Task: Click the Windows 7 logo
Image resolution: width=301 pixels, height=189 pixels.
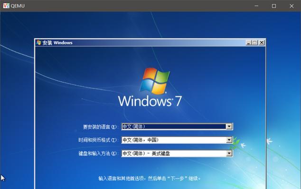Action: tap(150, 87)
